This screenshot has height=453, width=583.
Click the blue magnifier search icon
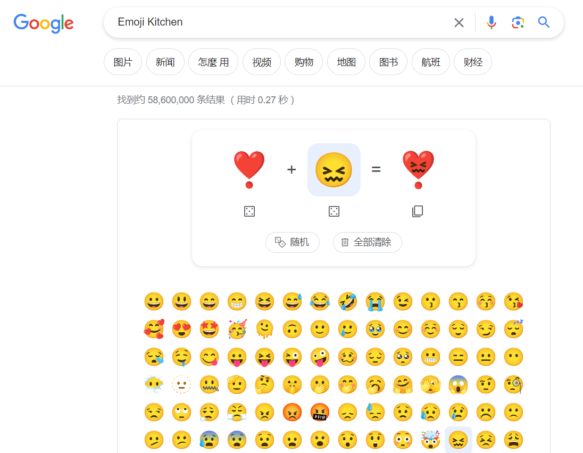click(544, 22)
